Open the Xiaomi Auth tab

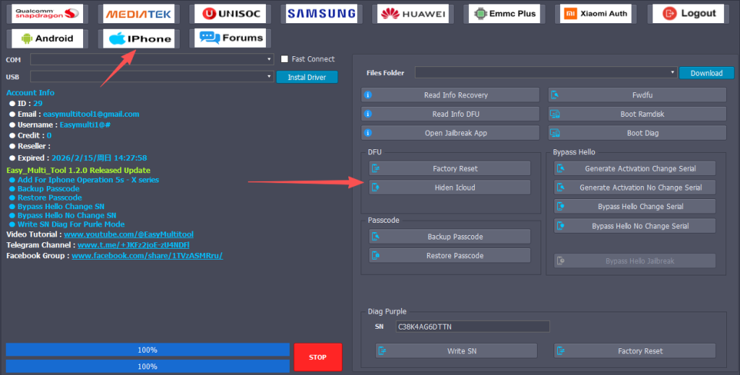pyautogui.click(x=596, y=14)
